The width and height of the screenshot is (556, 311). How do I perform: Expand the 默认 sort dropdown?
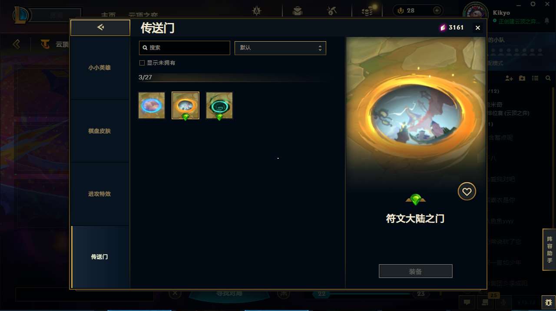280,48
